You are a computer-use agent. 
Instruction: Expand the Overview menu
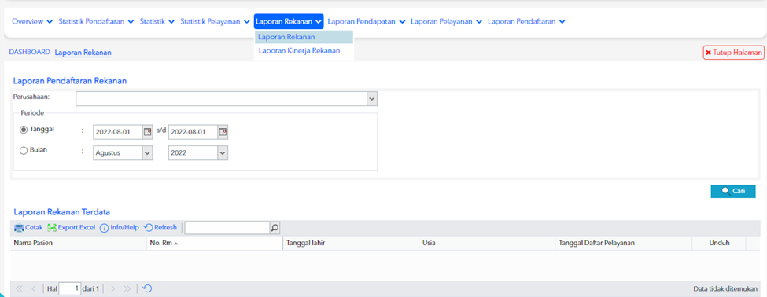click(x=32, y=21)
